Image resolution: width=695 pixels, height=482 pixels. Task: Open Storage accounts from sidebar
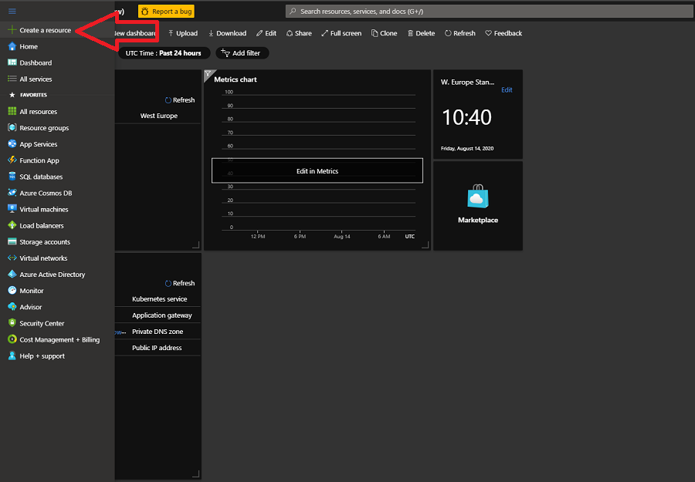(x=44, y=242)
